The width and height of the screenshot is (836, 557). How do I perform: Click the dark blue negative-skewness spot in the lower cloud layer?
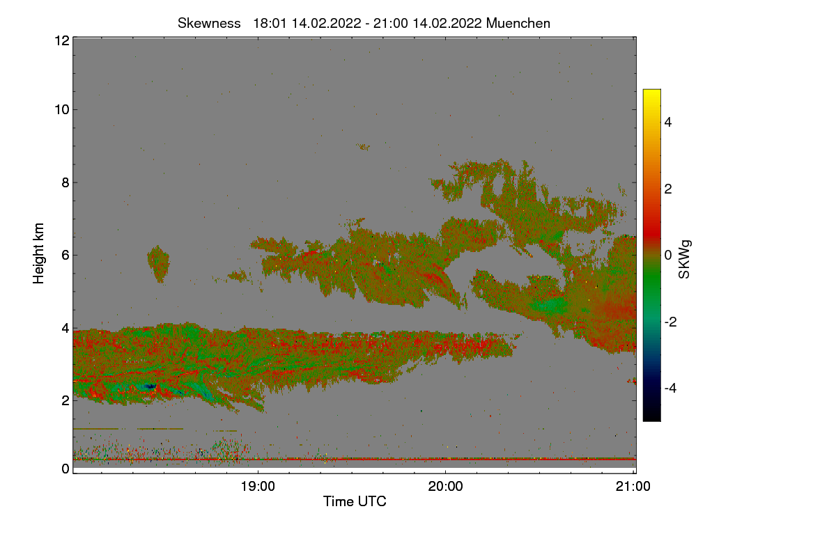[x=150, y=386]
